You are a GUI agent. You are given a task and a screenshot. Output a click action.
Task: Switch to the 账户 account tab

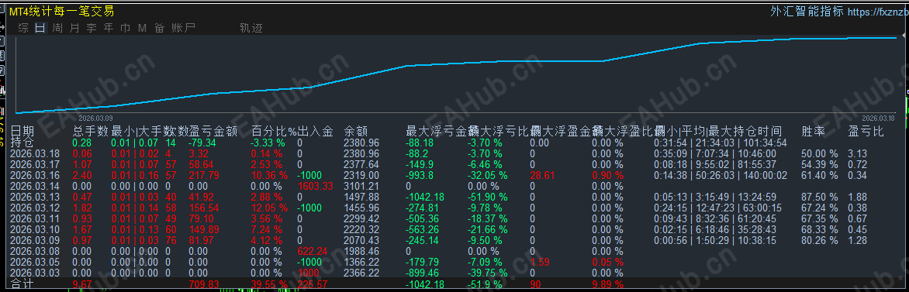point(183,28)
